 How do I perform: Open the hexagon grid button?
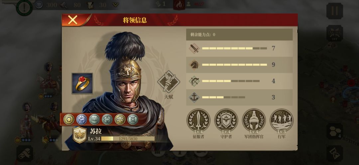click(334, 131)
